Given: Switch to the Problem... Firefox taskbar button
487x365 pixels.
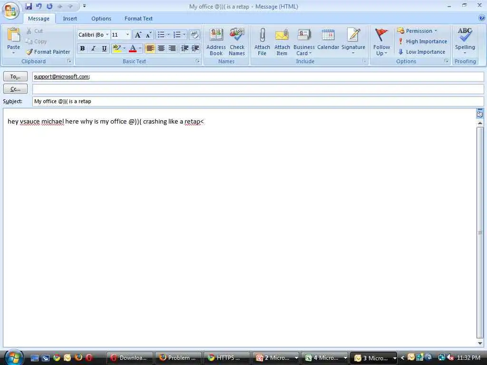Looking at the screenshot, I should (178, 358).
